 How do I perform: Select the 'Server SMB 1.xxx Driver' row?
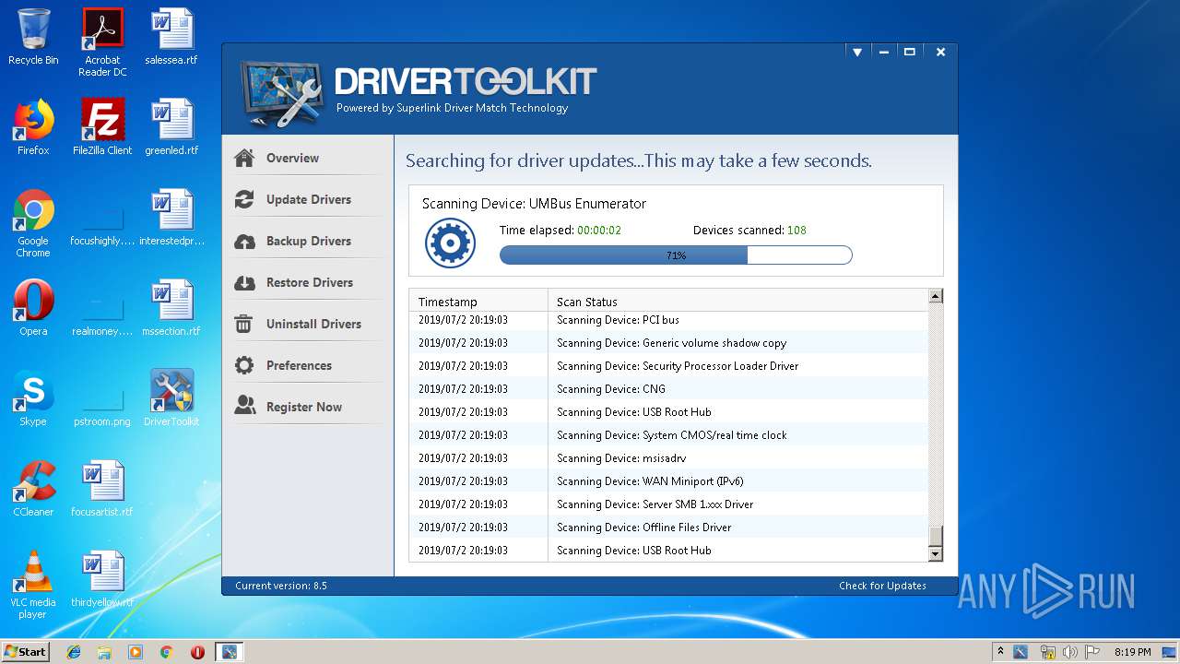point(668,504)
